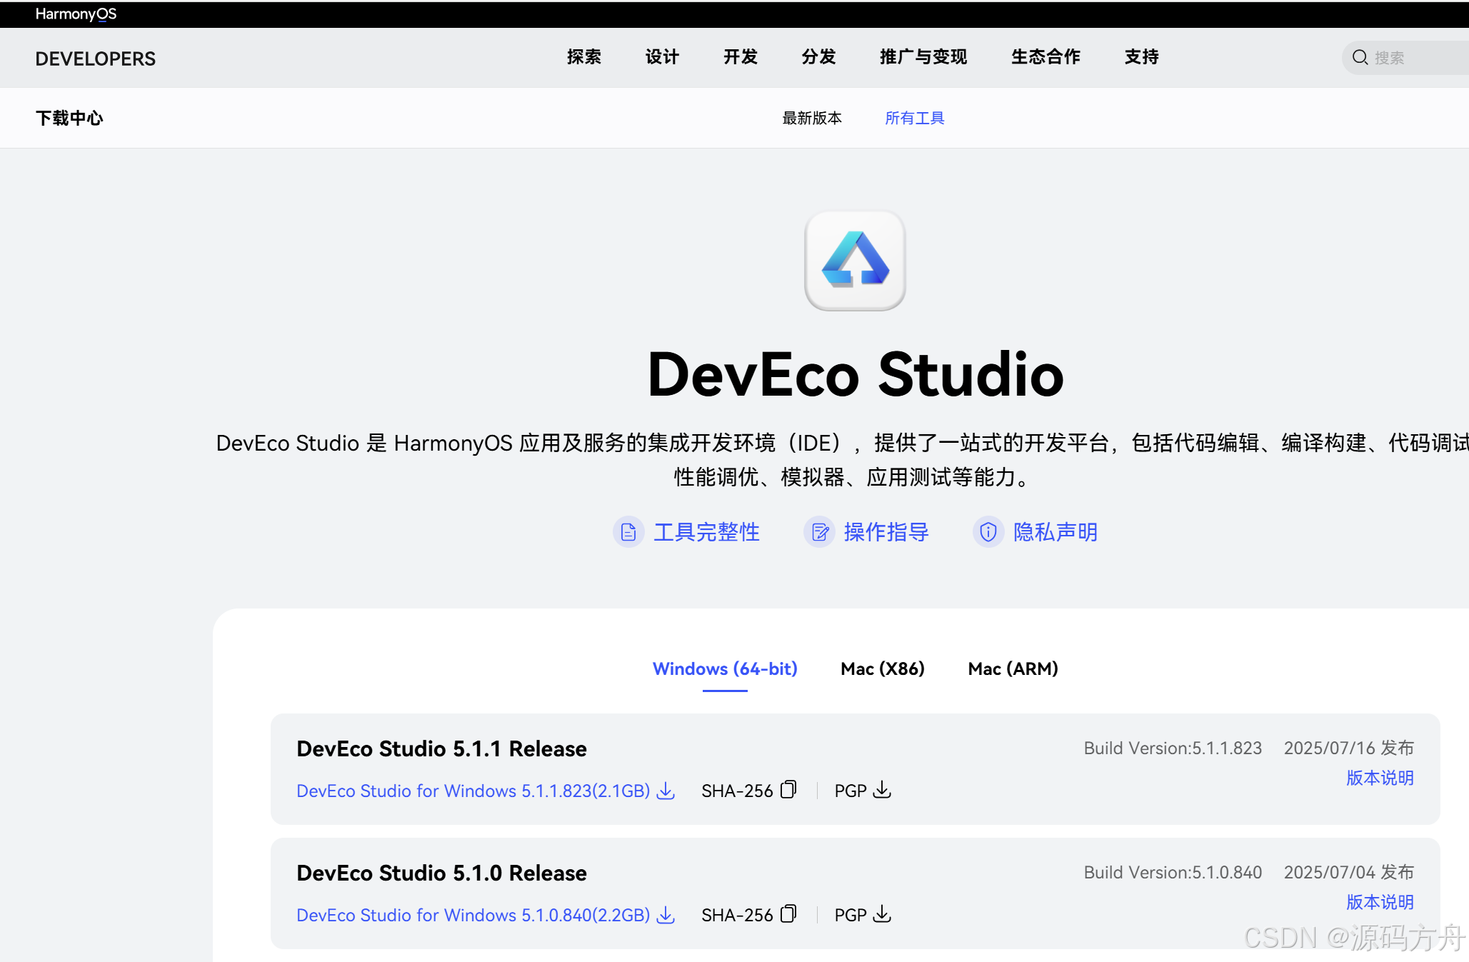Open the 推广与变现 menu
This screenshot has height=962, width=1469.
click(x=923, y=57)
